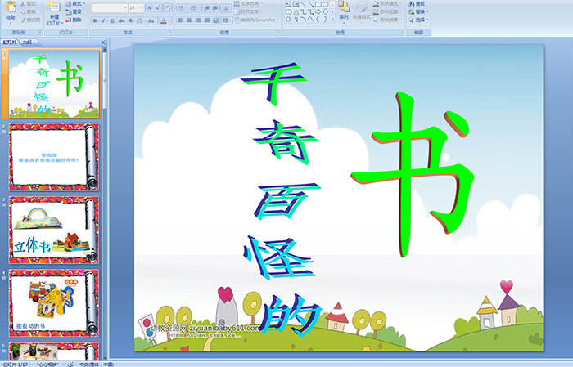Open the Columns dropdown
The image size is (573, 367).
click(x=227, y=20)
